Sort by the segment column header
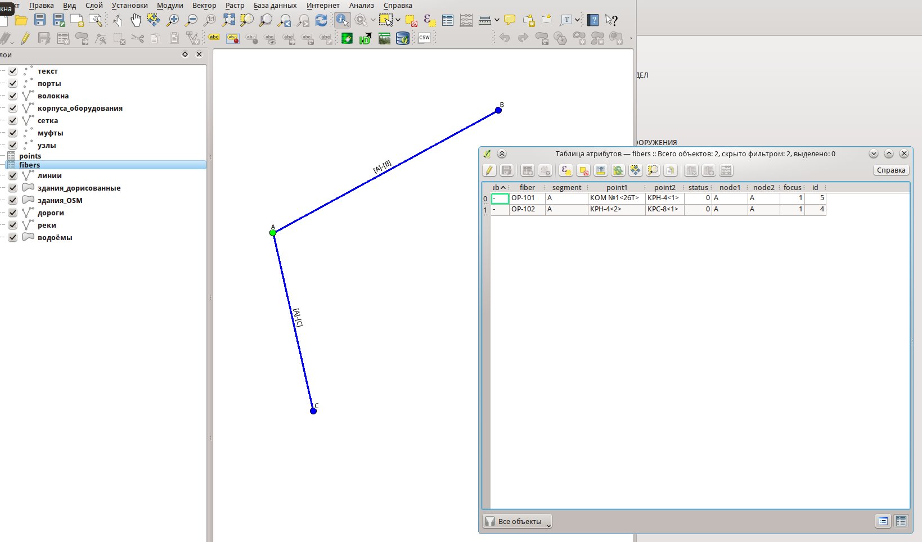 [566, 187]
